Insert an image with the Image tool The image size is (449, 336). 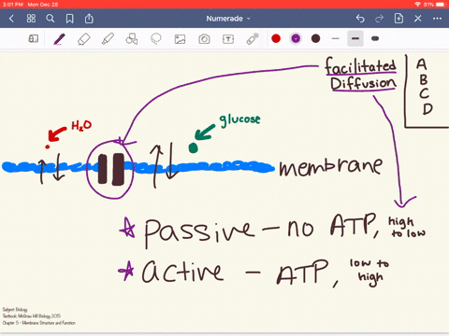180,39
